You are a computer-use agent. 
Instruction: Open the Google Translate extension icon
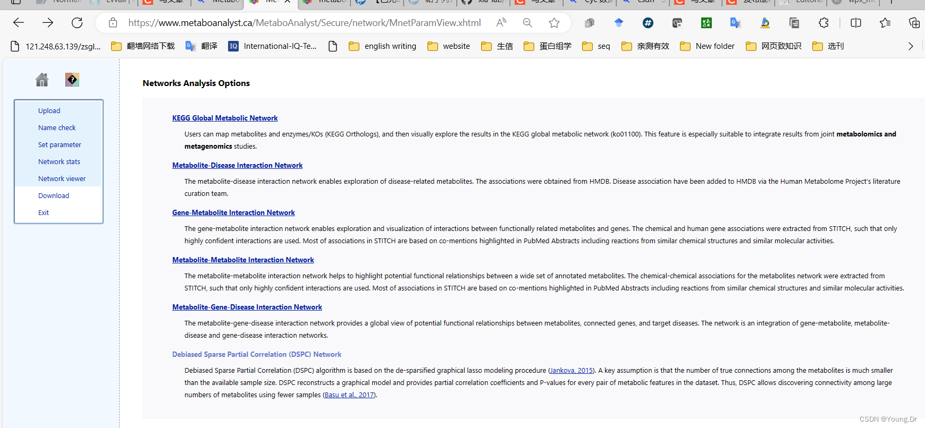tap(736, 23)
